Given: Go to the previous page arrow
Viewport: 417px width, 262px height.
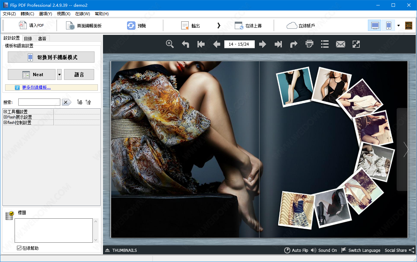Looking at the screenshot, I should [x=216, y=44].
